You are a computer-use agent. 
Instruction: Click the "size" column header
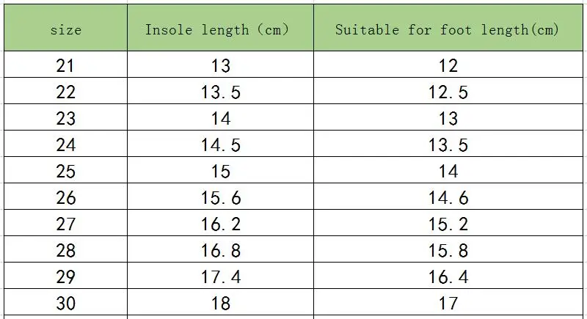(x=65, y=30)
